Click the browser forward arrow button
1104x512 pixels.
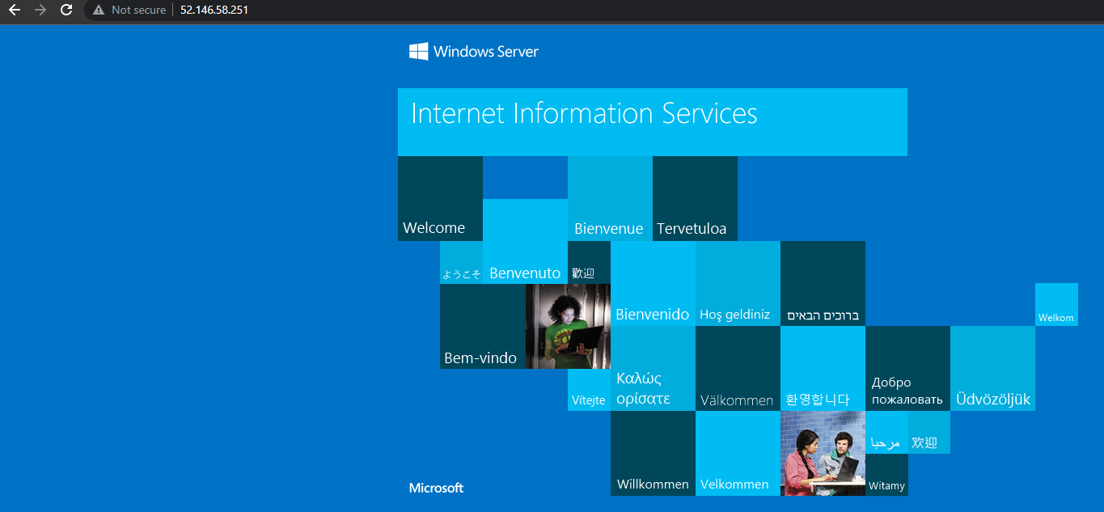[x=40, y=11]
